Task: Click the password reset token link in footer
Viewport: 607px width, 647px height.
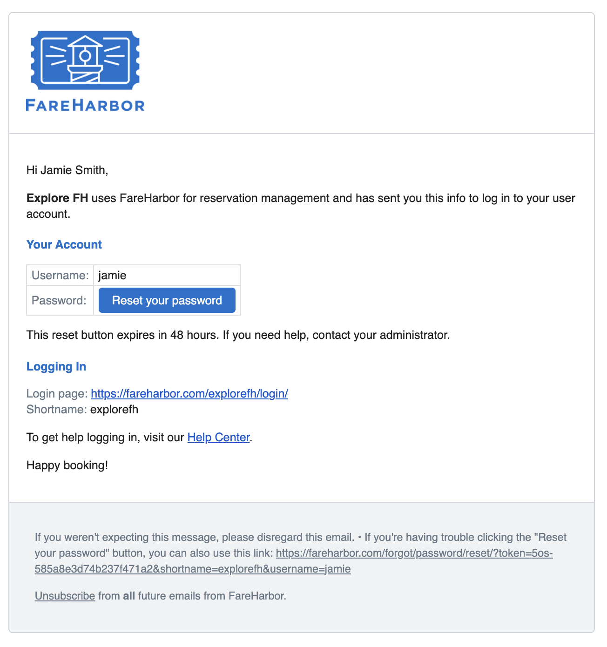Action: [x=414, y=553]
